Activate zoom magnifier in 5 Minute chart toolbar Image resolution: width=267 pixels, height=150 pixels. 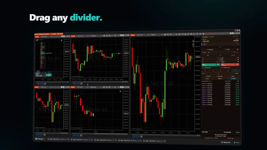[x=171, y=34]
